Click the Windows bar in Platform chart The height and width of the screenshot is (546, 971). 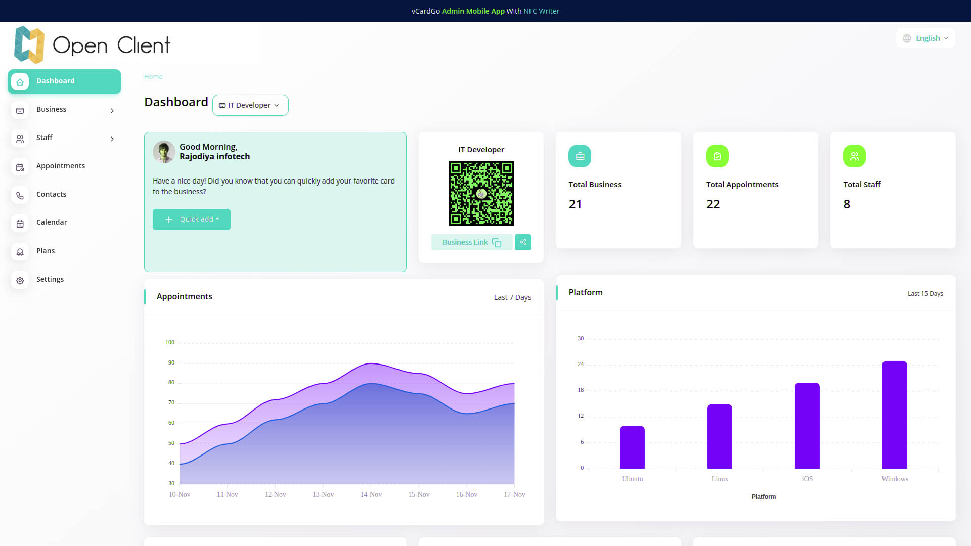point(894,415)
